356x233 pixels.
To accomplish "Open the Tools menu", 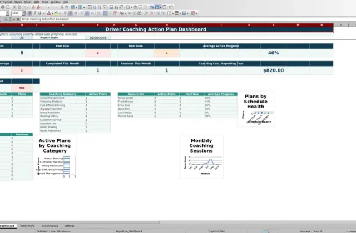I will (45, 2).
